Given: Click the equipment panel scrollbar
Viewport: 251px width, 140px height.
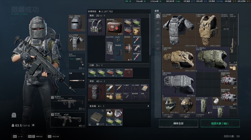Looking at the screenshot, I should pos(150,34).
